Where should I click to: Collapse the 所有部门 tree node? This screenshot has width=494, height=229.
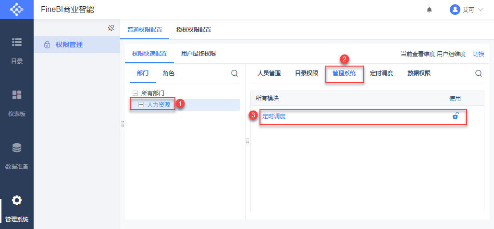tap(135, 93)
